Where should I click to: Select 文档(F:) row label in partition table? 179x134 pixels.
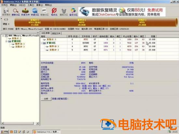tap(54, 50)
